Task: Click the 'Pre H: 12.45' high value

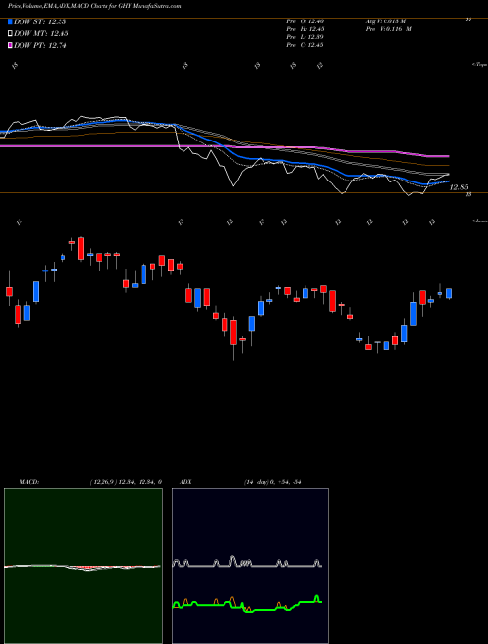Action: pyautogui.click(x=305, y=29)
